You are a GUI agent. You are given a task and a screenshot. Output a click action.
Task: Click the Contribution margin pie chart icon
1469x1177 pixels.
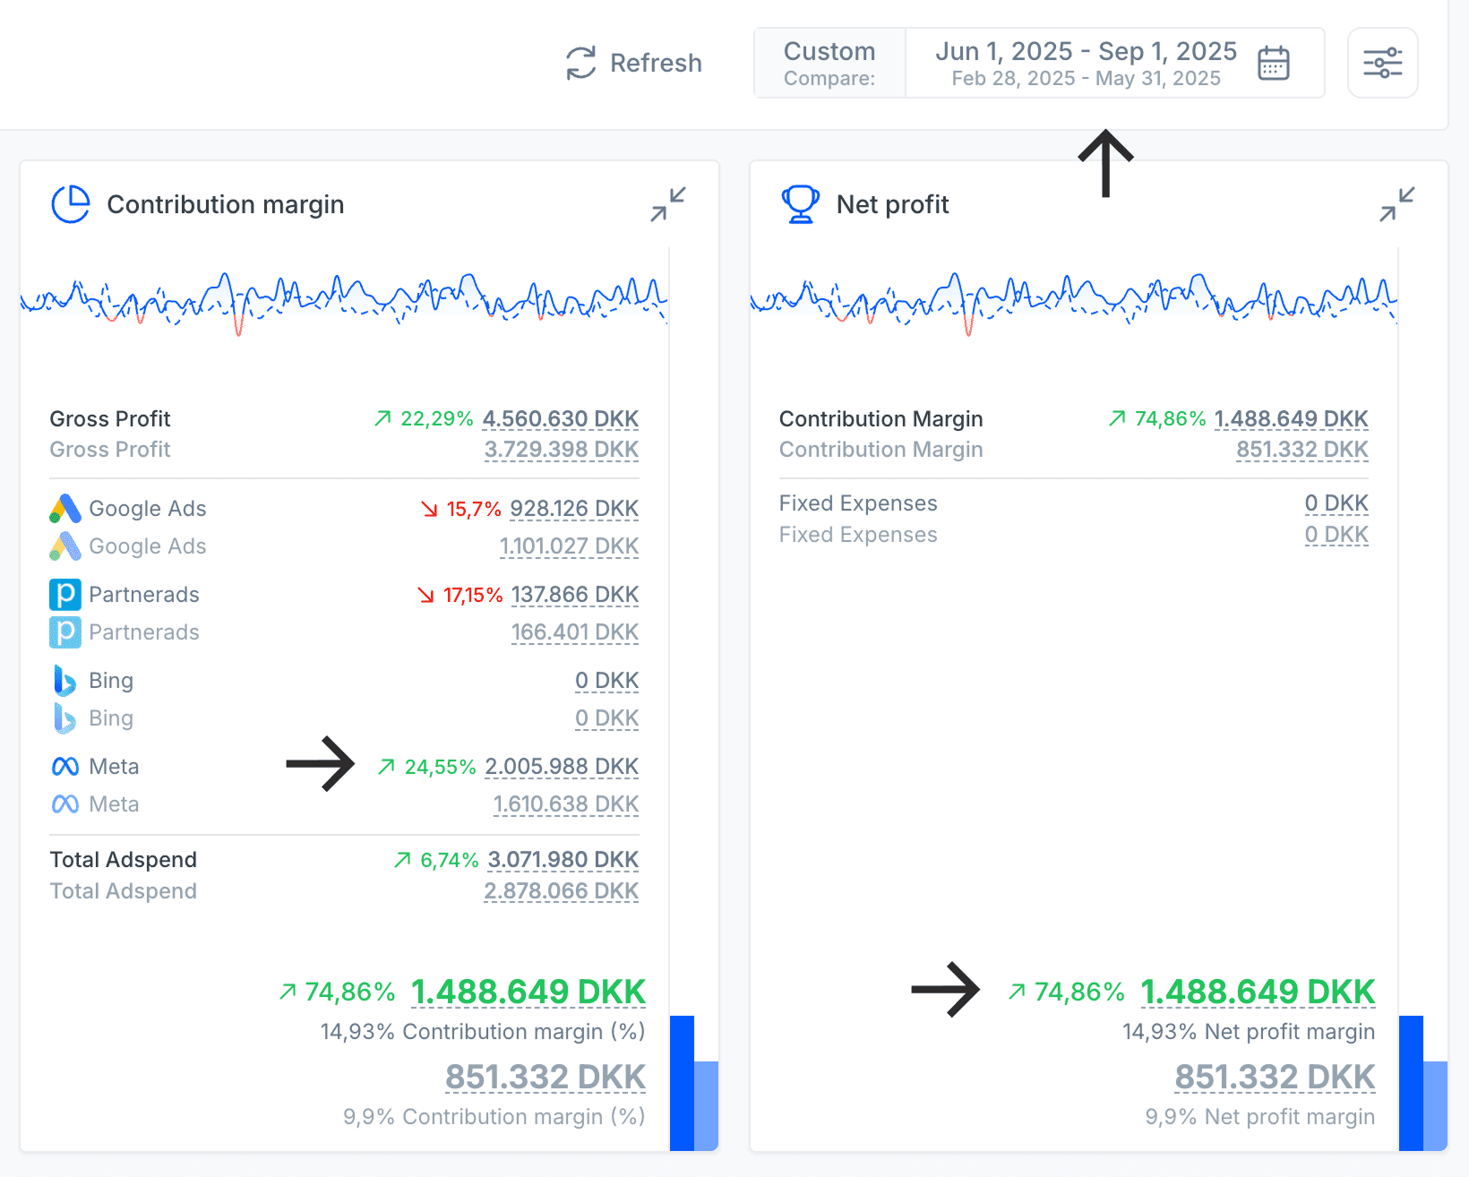[x=71, y=204]
